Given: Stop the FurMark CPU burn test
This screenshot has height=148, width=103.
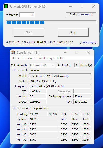Looking at the screenshot, I should 73,32.
